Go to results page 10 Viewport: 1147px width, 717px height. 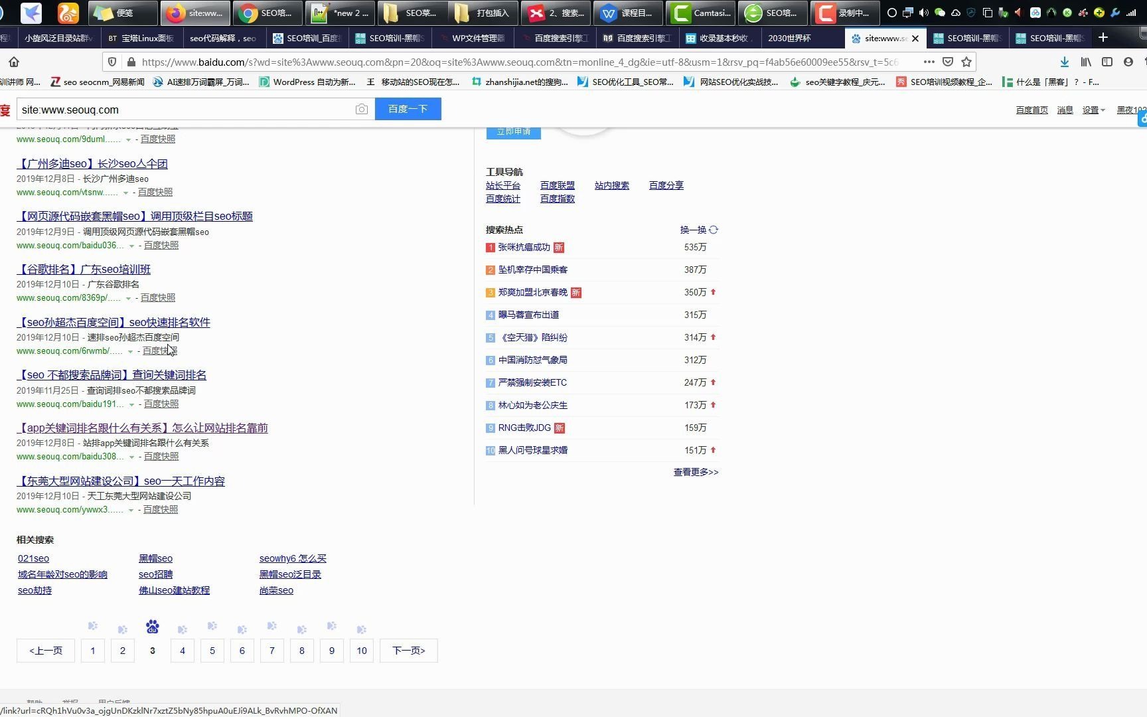click(x=362, y=651)
